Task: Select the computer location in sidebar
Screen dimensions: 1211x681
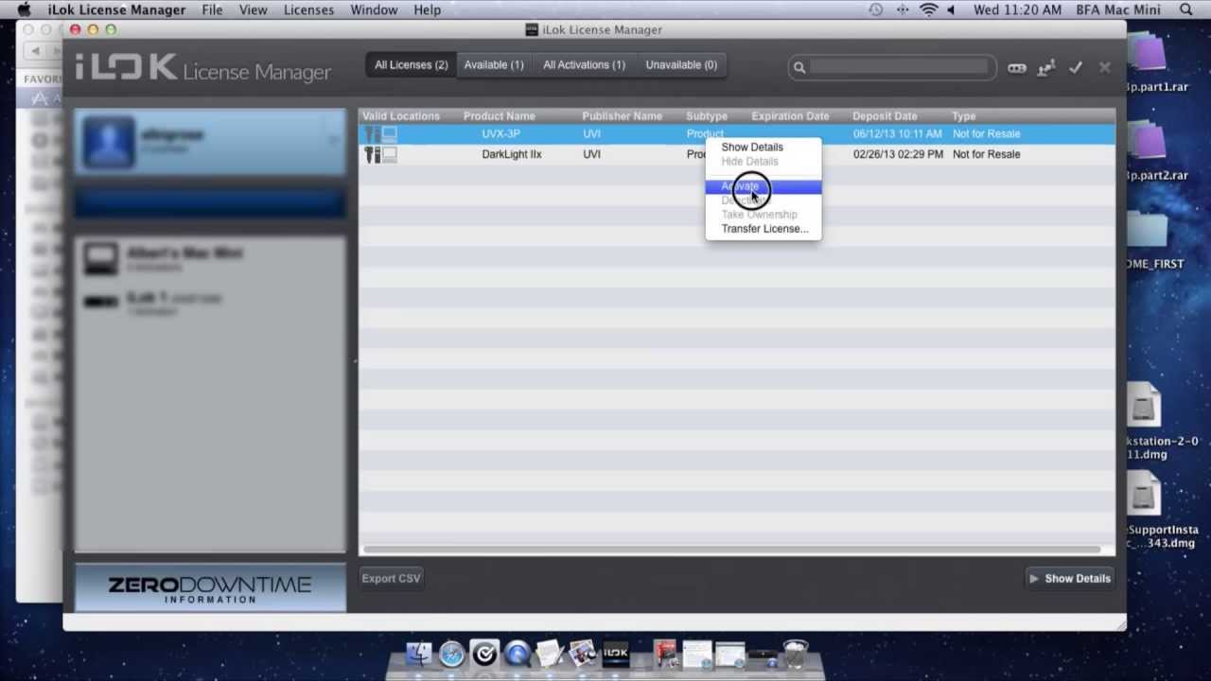Action: click(210, 257)
